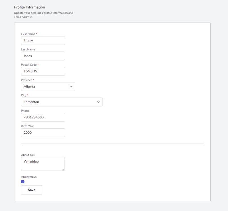The height and width of the screenshot is (211, 228).
Task: Click into the Last Name field with Jones
Action: pyautogui.click(x=43, y=56)
